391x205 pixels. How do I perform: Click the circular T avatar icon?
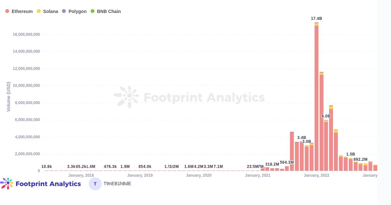pyautogui.click(x=95, y=184)
